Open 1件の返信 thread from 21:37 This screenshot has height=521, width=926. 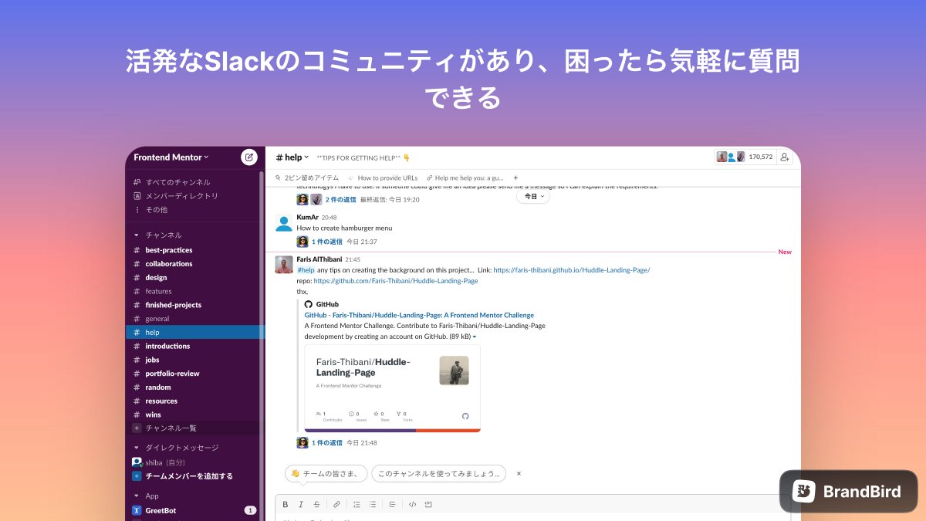click(x=327, y=242)
